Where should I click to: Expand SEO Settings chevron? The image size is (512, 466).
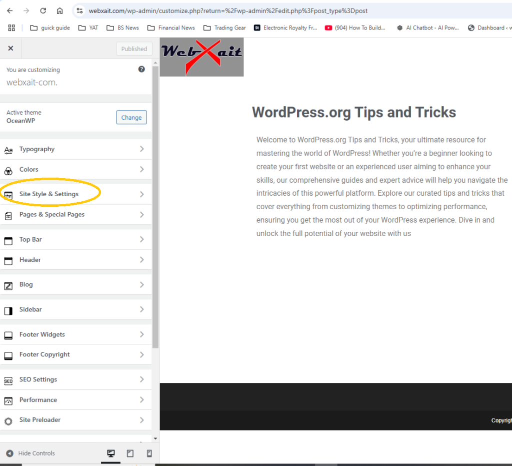click(x=141, y=379)
